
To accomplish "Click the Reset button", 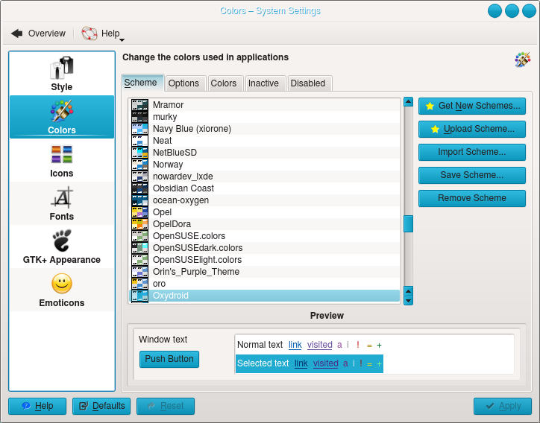I will coord(166,406).
